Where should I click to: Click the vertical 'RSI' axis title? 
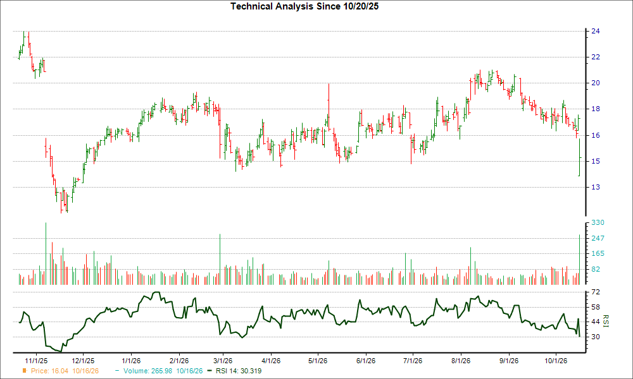pyautogui.click(x=605, y=321)
